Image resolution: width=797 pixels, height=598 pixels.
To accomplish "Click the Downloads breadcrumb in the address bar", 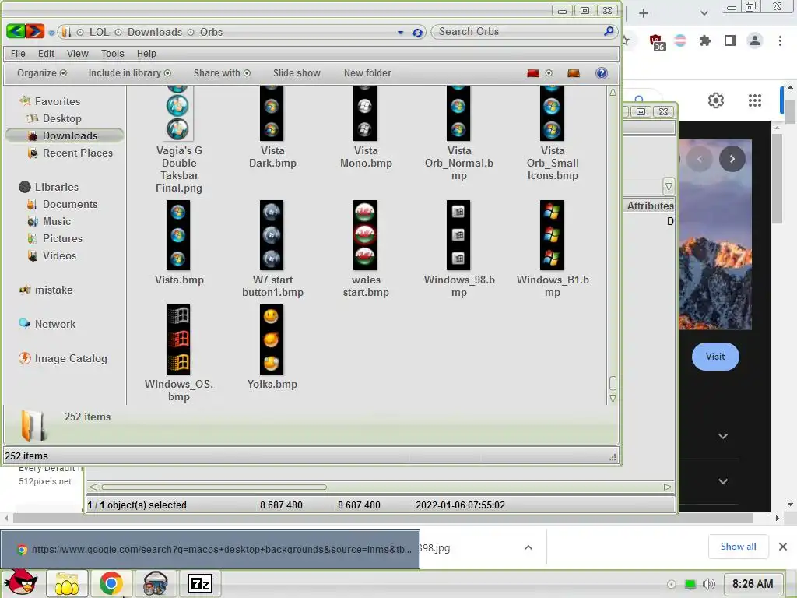I will tap(155, 32).
